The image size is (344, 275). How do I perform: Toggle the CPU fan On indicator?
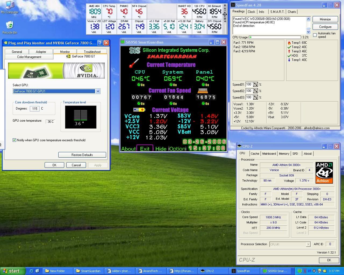(x=141, y=103)
